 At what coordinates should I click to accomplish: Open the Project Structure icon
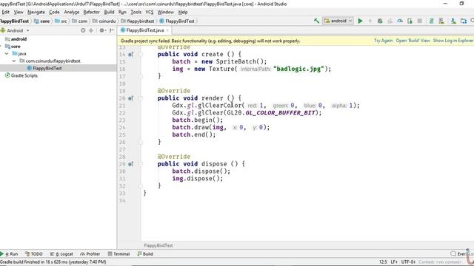tap(464, 21)
